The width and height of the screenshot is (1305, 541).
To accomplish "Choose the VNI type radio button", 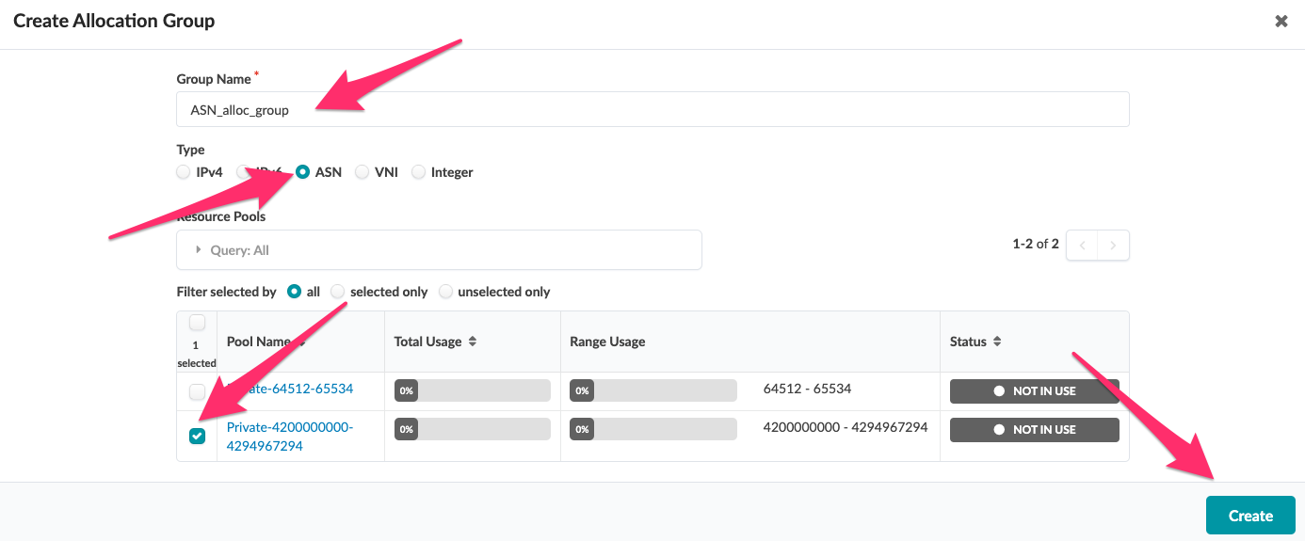I will (362, 172).
